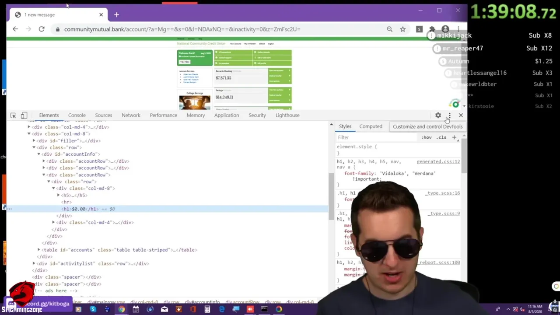The image size is (560, 315).
Task: Close the DevTools panel
Action: pyautogui.click(x=461, y=115)
